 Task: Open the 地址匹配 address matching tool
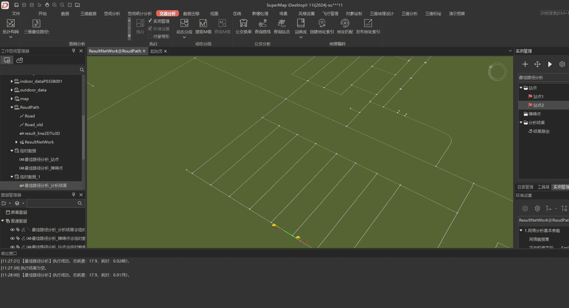pyautogui.click(x=345, y=23)
